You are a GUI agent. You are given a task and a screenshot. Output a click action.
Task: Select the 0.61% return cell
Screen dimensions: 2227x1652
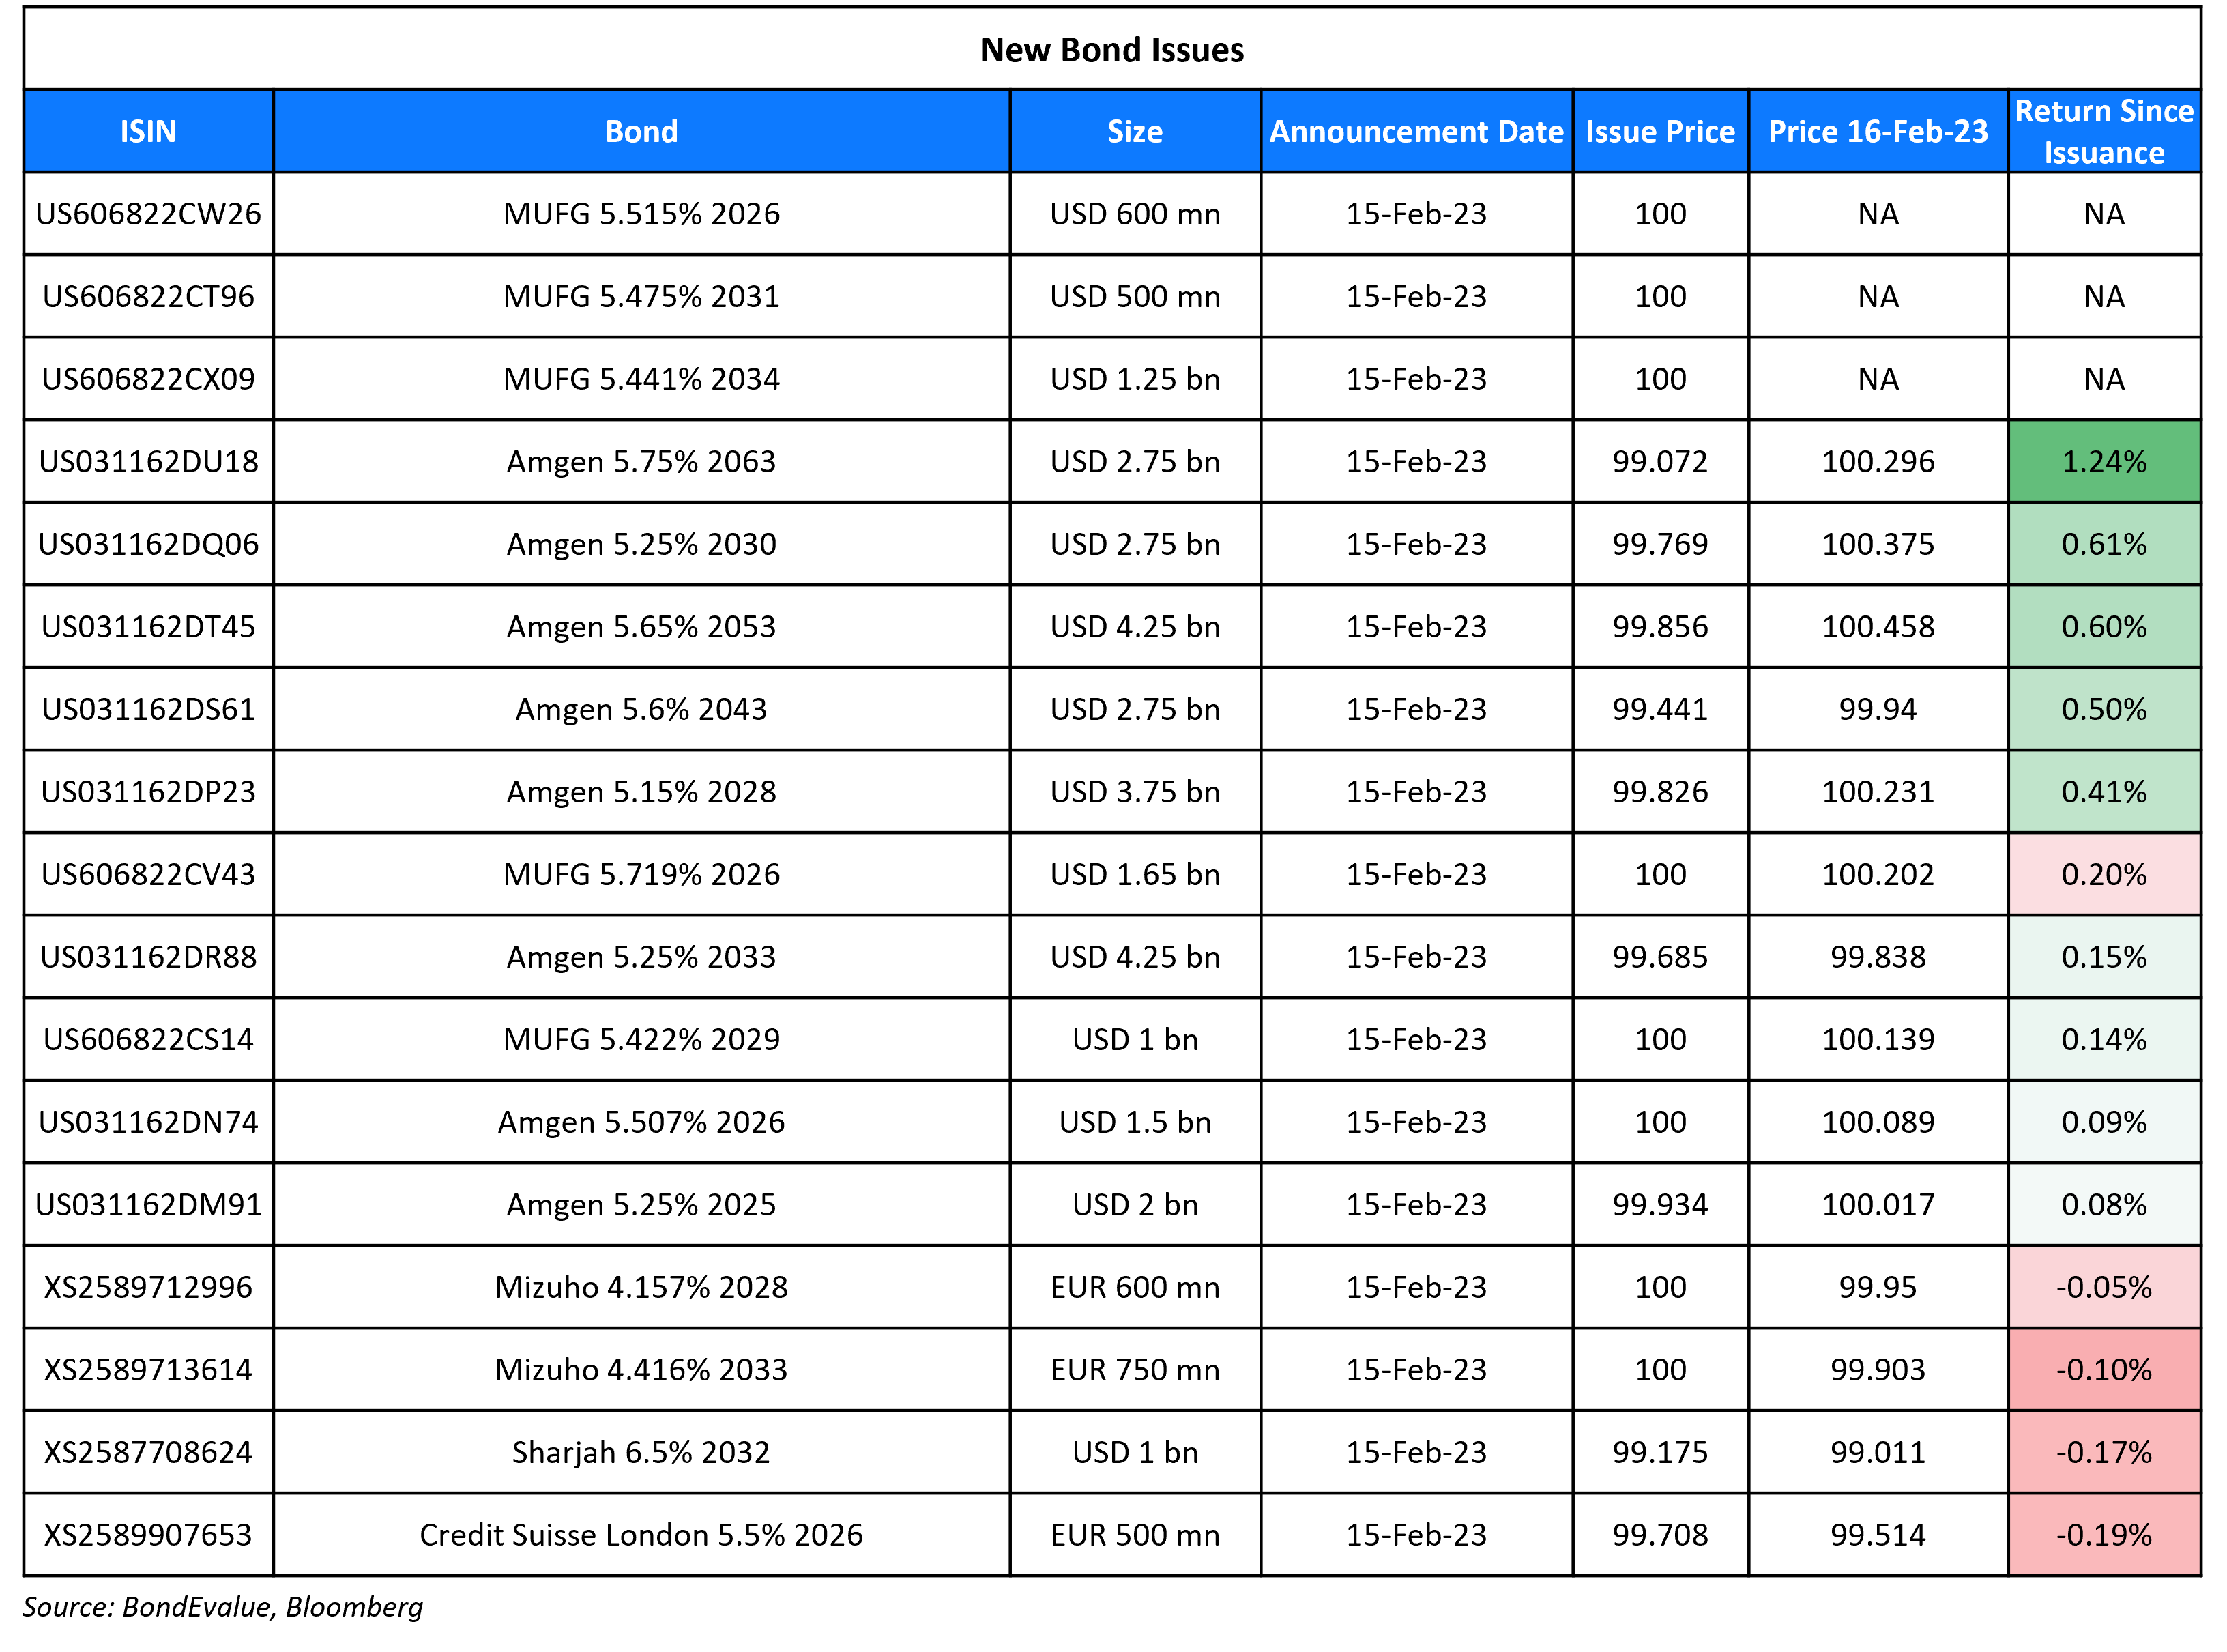pos(2104,544)
